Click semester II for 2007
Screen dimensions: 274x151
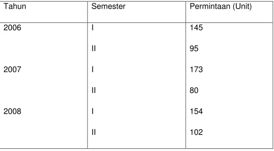click(x=94, y=90)
